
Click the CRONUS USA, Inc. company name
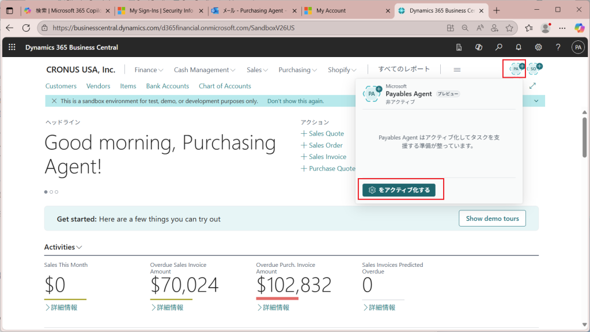tap(81, 70)
